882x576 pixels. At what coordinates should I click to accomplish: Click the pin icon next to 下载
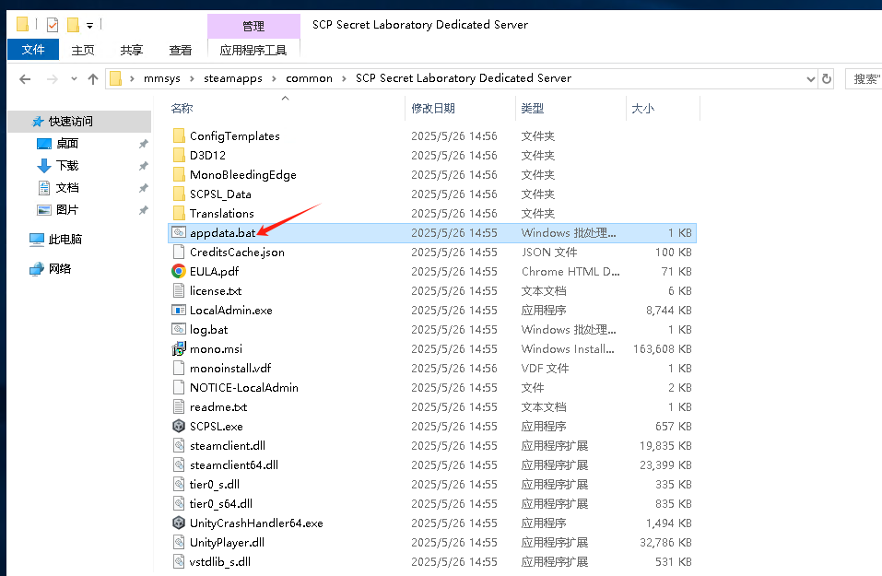(144, 166)
